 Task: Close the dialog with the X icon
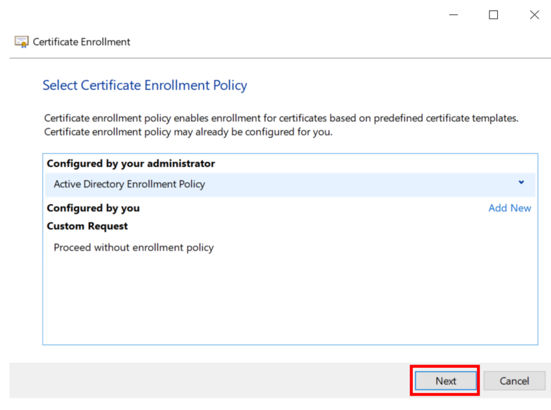[x=534, y=15]
